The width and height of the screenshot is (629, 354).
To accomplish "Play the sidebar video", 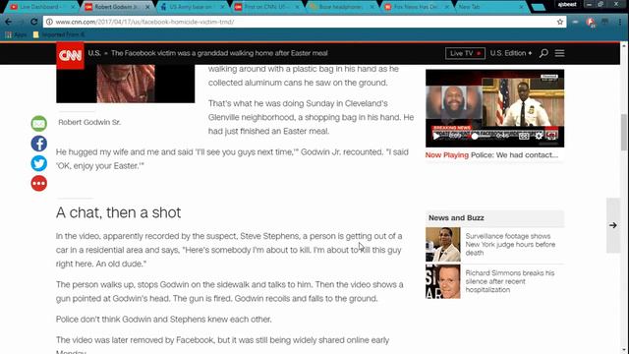I will click(436, 136).
